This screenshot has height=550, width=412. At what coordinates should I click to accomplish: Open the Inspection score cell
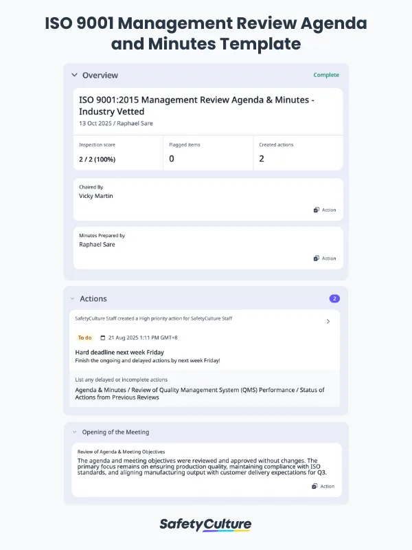[118, 153]
